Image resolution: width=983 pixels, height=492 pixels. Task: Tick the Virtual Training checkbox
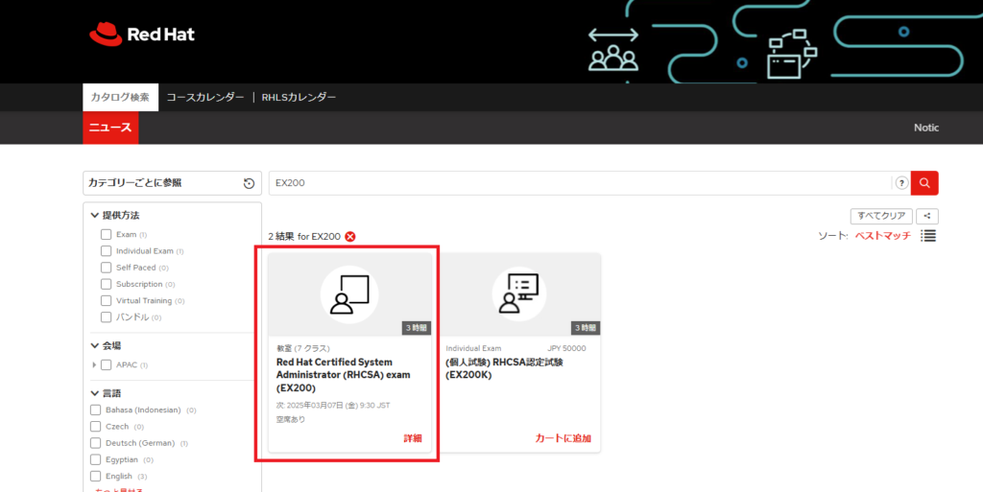pyautogui.click(x=107, y=300)
